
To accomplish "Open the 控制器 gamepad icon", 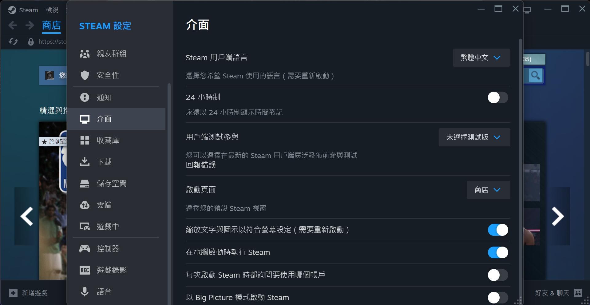I will 85,248.
